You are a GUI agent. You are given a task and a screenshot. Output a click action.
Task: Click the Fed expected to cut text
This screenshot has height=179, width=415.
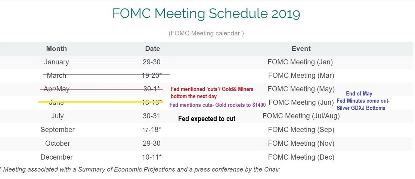coord(207,119)
